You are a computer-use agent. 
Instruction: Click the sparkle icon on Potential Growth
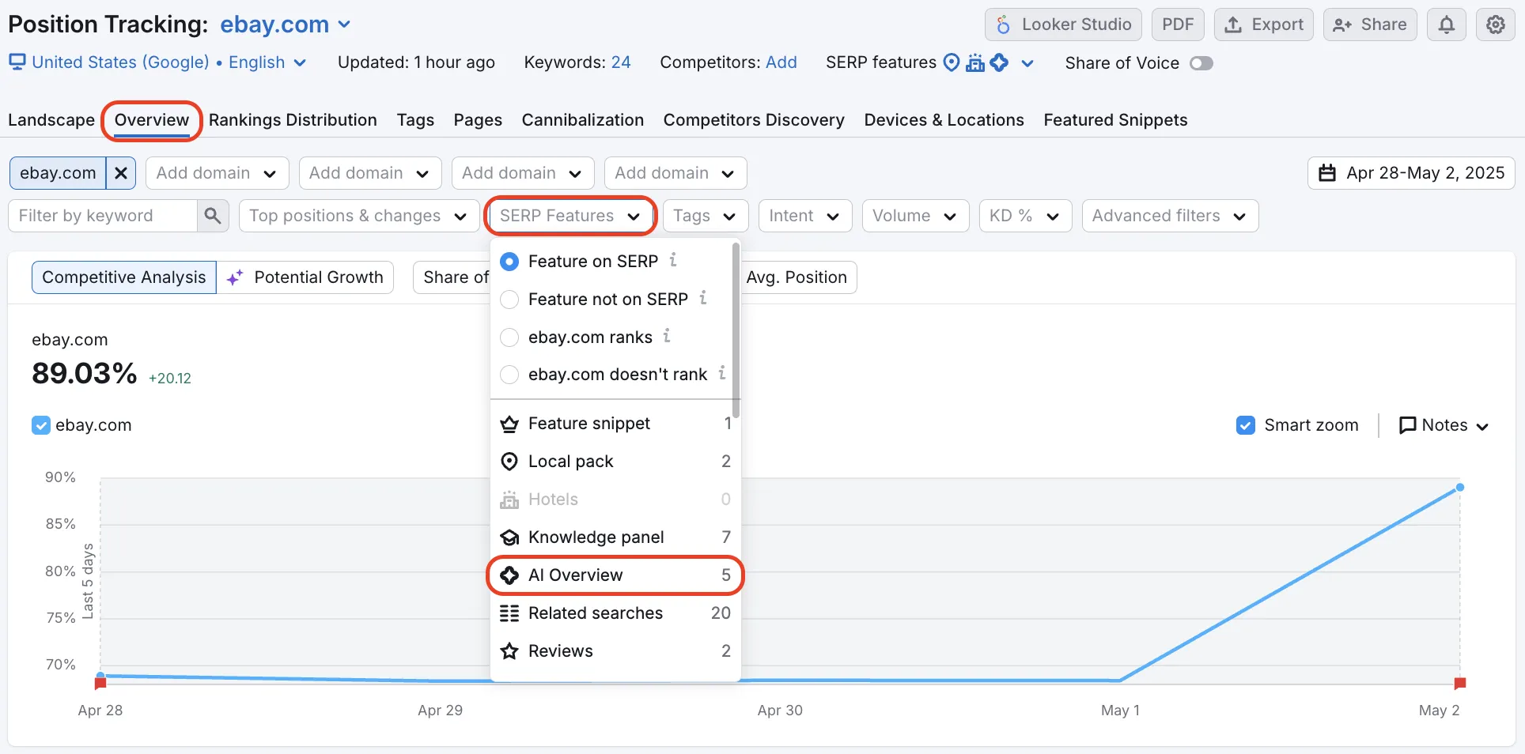(235, 277)
